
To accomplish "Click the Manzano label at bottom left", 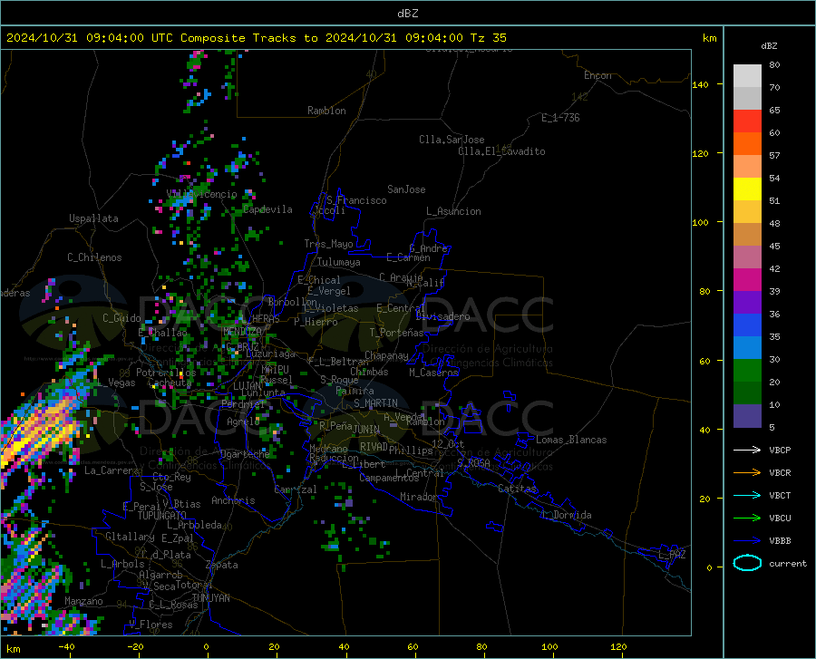I will point(83,601).
